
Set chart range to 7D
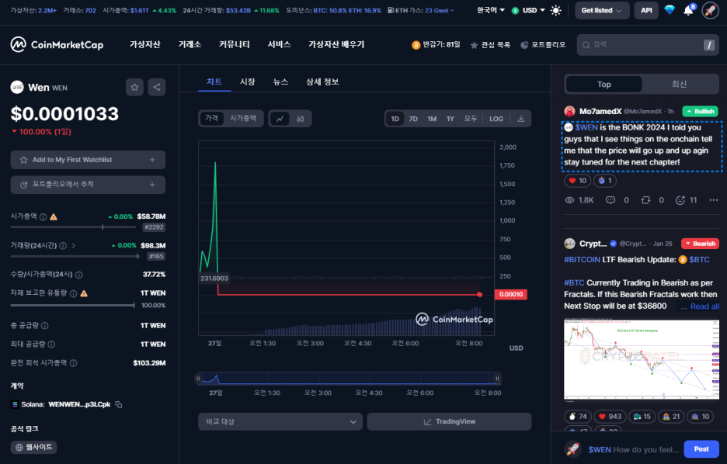pyautogui.click(x=413, y=119)
